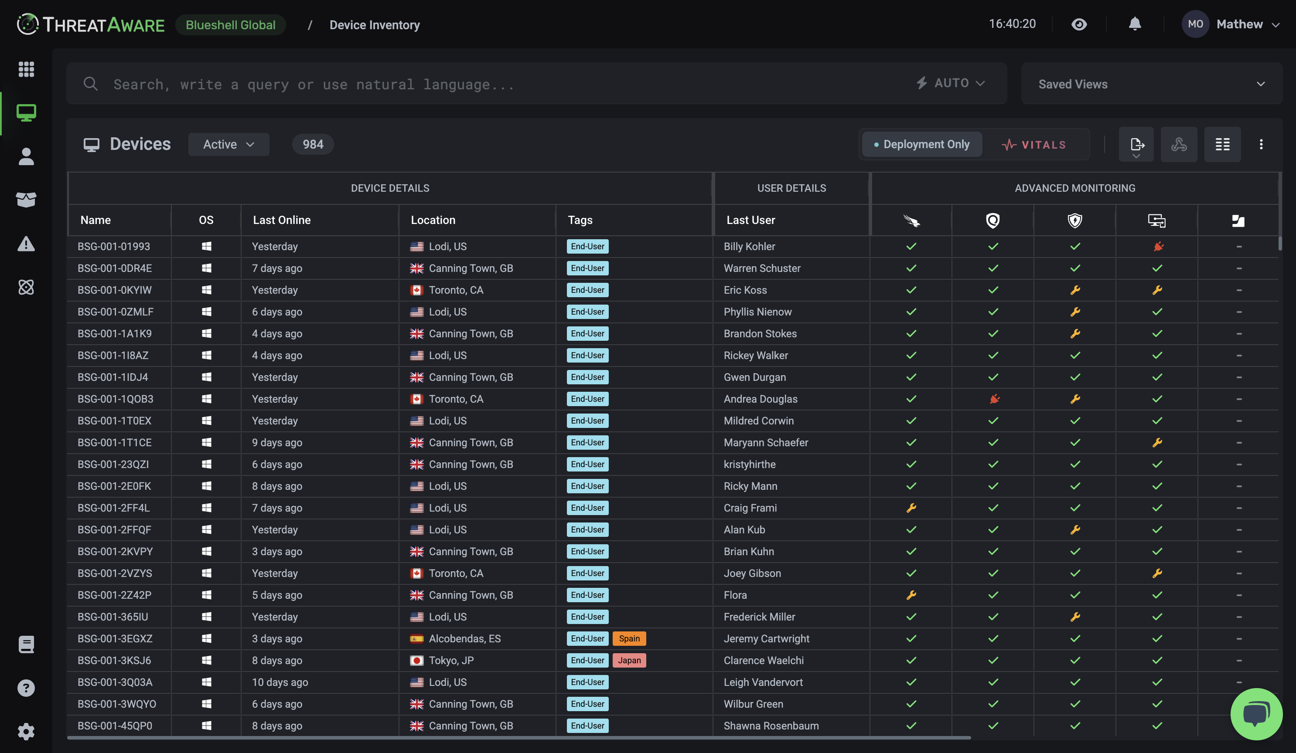Open the three-dot more options menu
This screenshot has width=1296, height=753.
coord(1261,144)
